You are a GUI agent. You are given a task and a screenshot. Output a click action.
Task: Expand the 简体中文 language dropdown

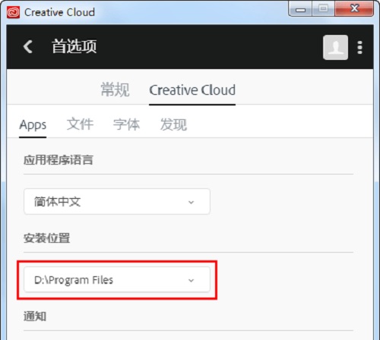[117, 202]
